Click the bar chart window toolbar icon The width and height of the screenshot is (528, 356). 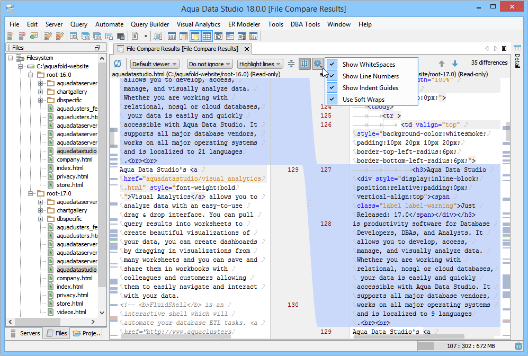click(x=253, y=36)
